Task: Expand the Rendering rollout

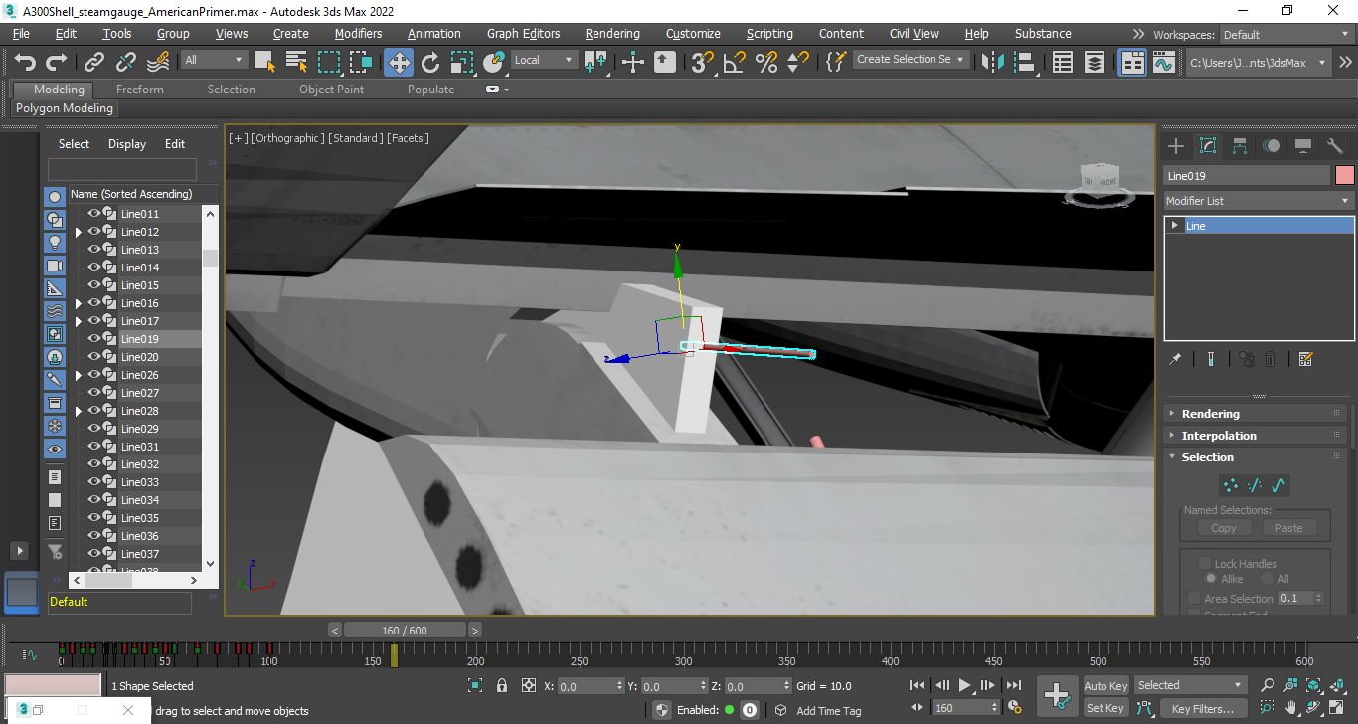Action: coord(1210,414)
